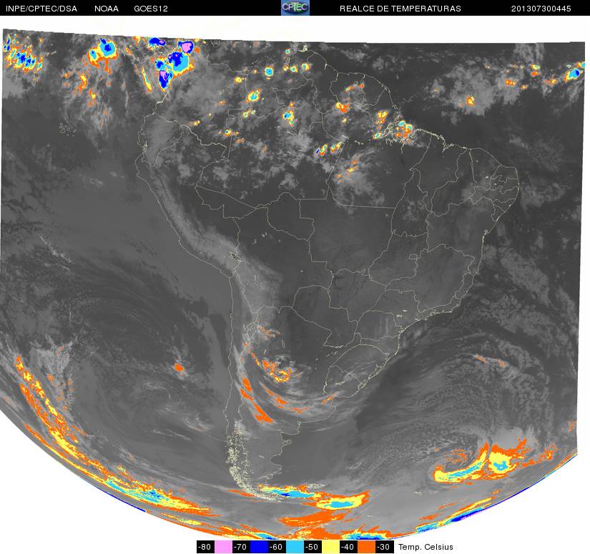This screenshot has height=554, width=590.
Task: Click the -80 legend value
Action: [x=205, y=547]
